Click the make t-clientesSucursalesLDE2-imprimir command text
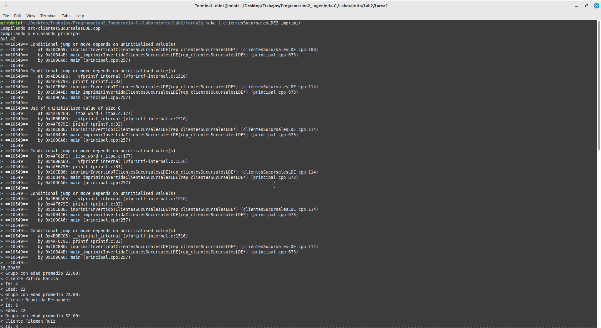 pyautogui.click(x=253, y=23)
